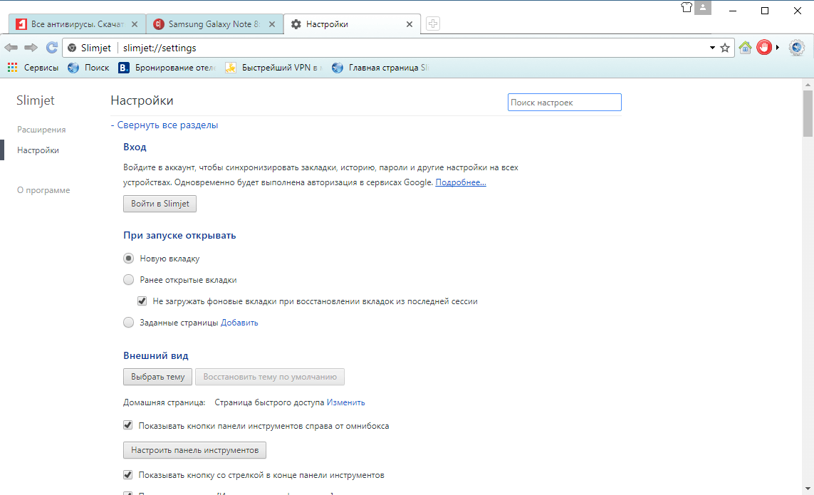814x495 pixels.
Task: Collapse the 'Внешний вид' section
Action: 156,356
